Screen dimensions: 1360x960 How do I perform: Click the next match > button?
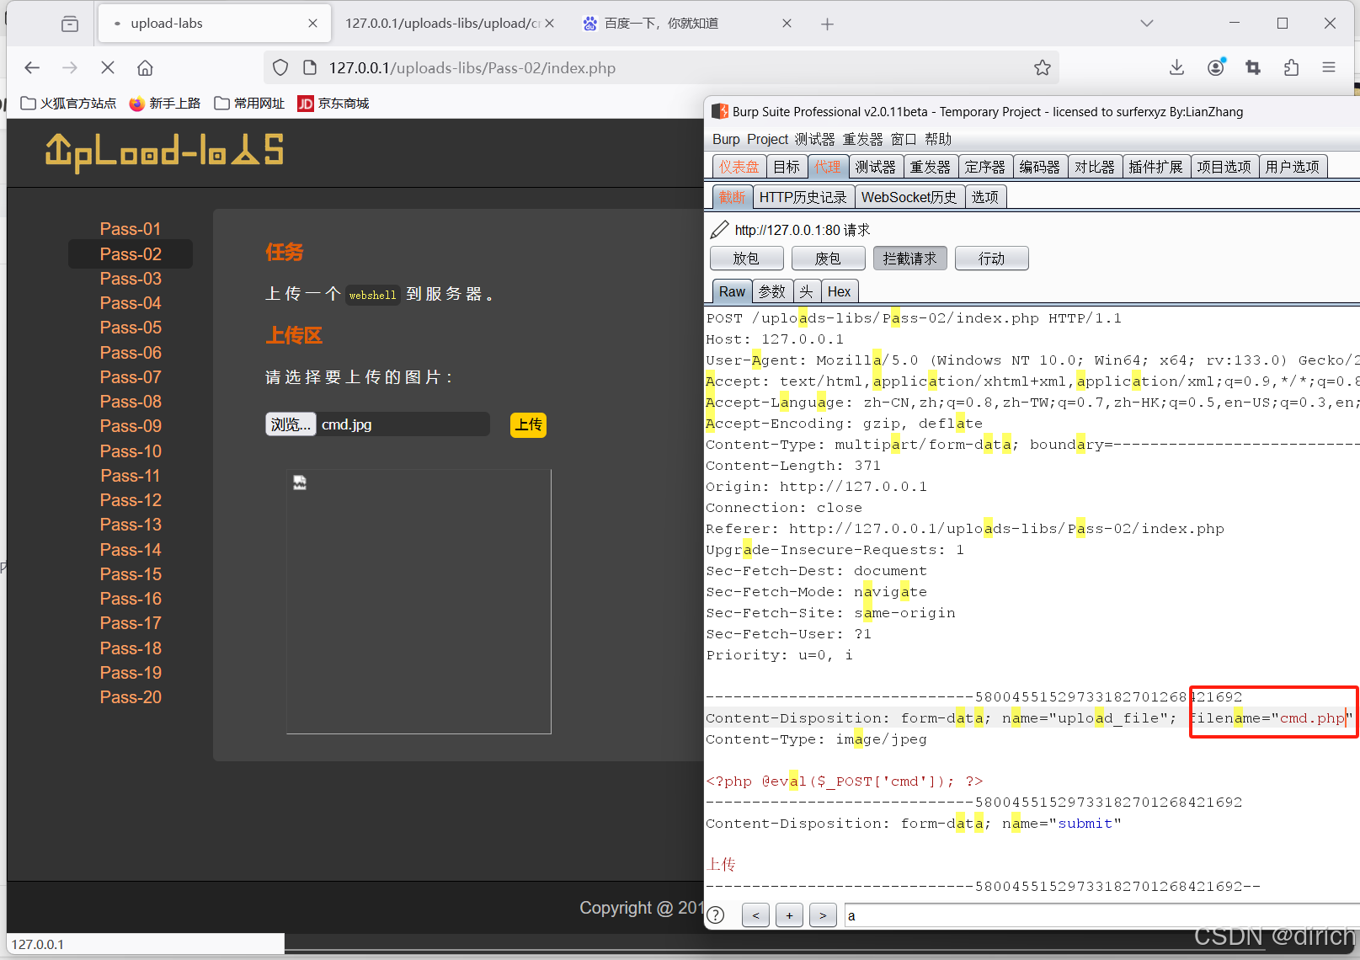coord(823,915)
